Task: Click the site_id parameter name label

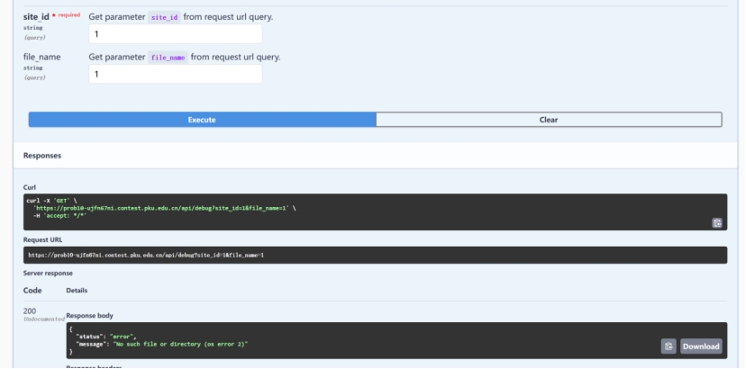Action: 35,17
